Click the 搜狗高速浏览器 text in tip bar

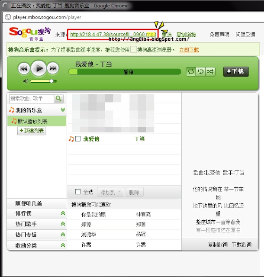click(155, 50)
